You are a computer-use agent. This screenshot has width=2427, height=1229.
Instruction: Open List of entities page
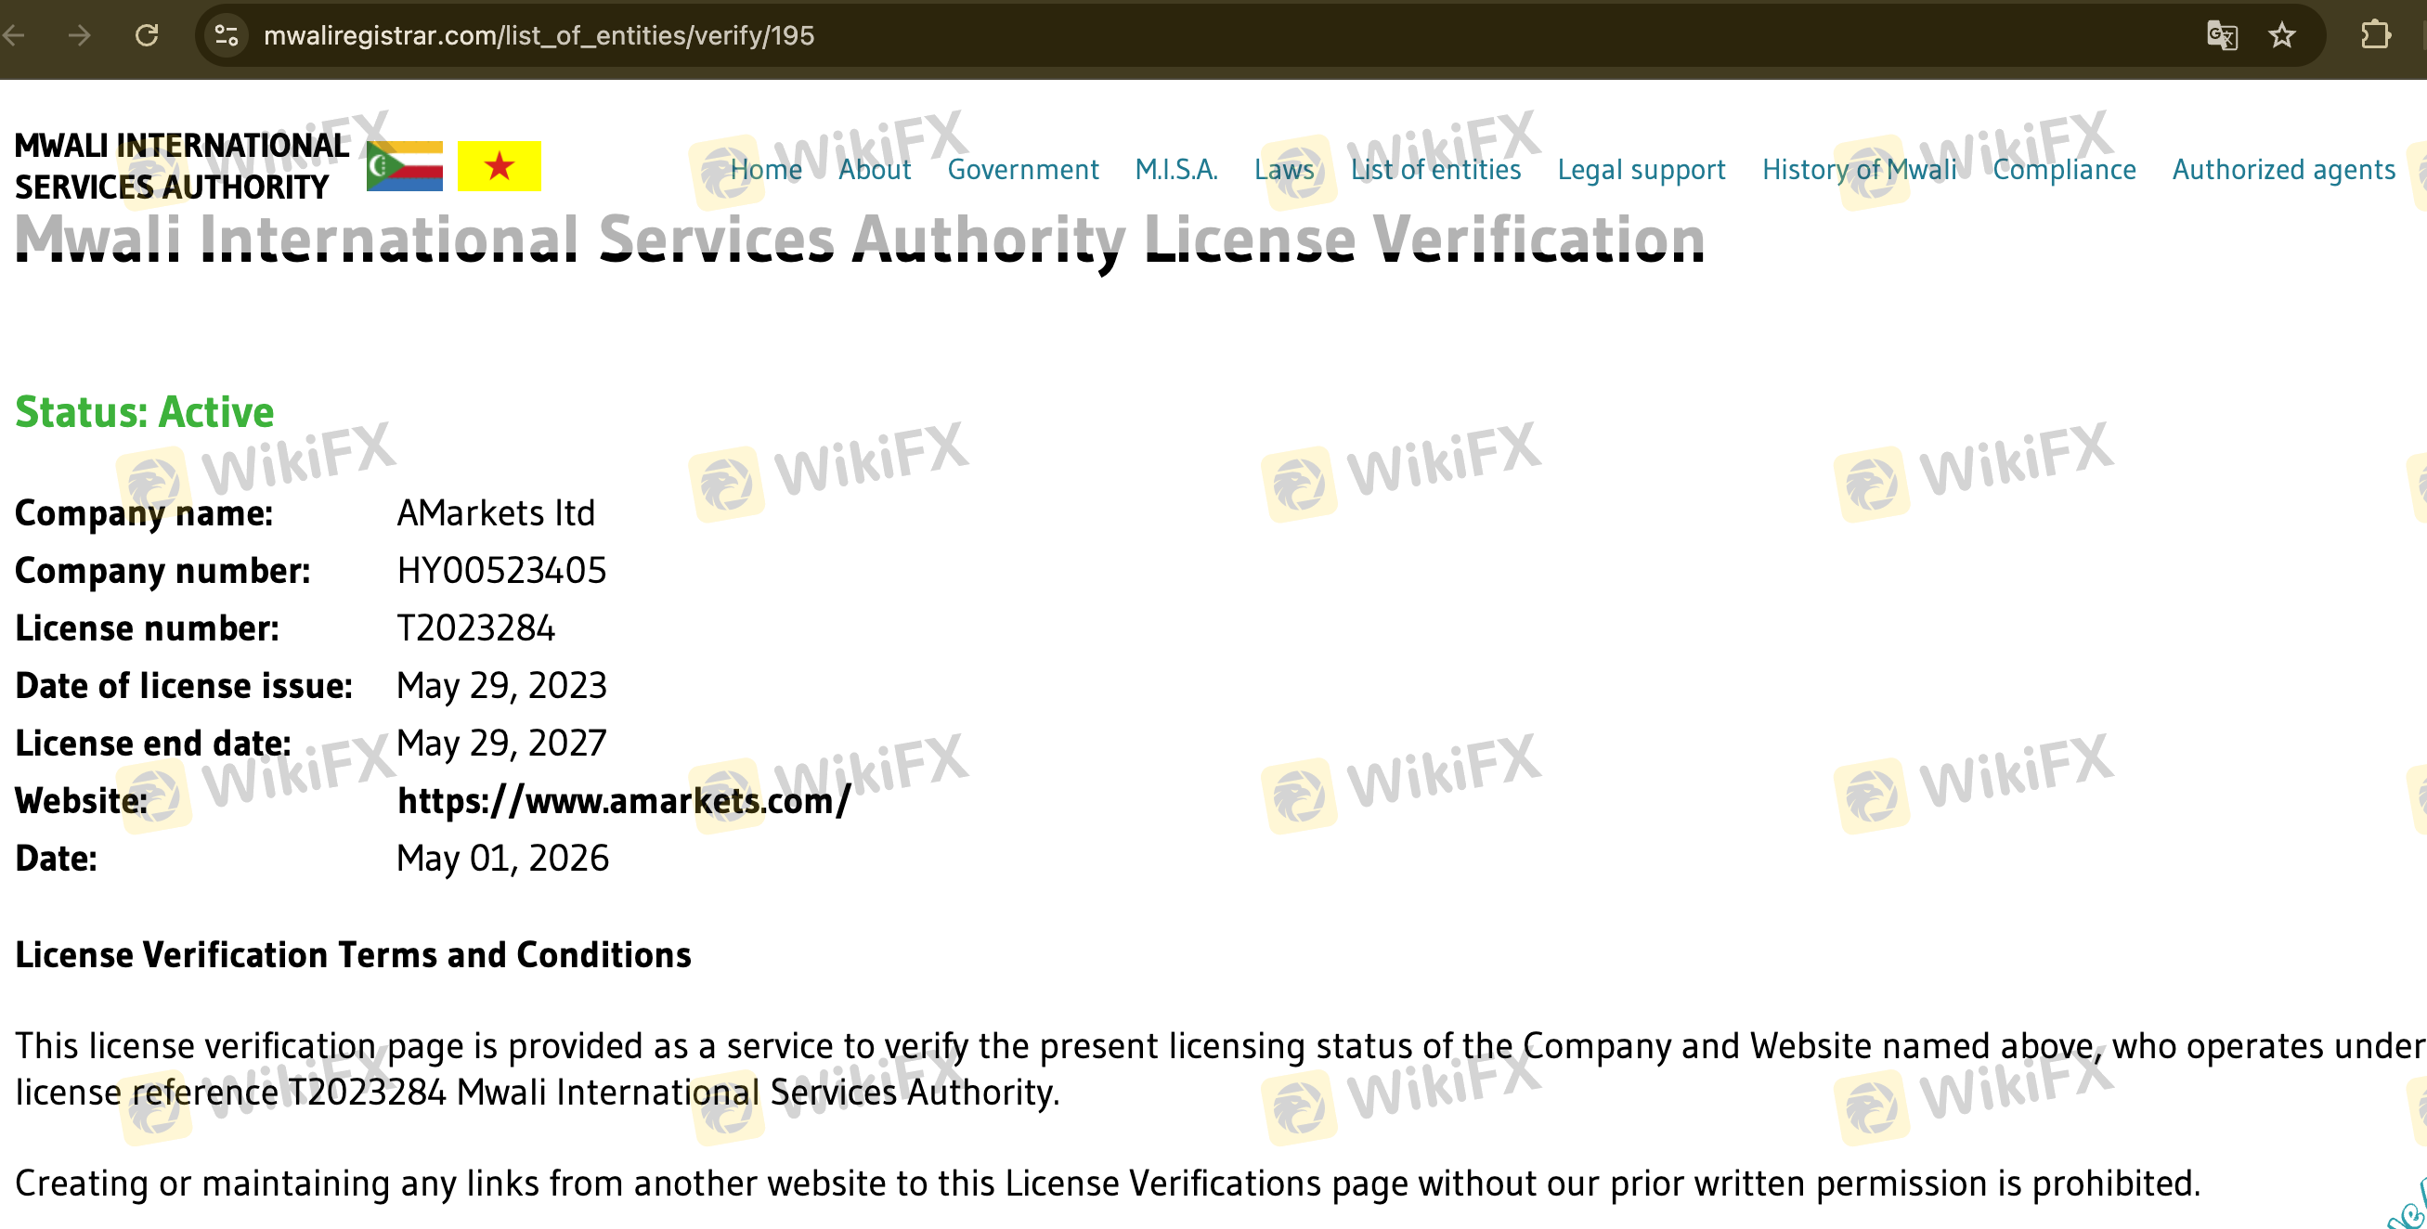coord(1435,170)
